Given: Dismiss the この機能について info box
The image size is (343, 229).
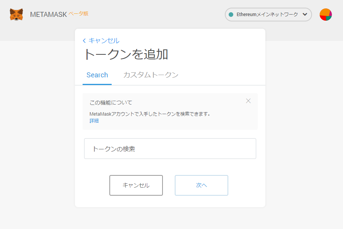Looking at the screenshot, I should [248, 101].
